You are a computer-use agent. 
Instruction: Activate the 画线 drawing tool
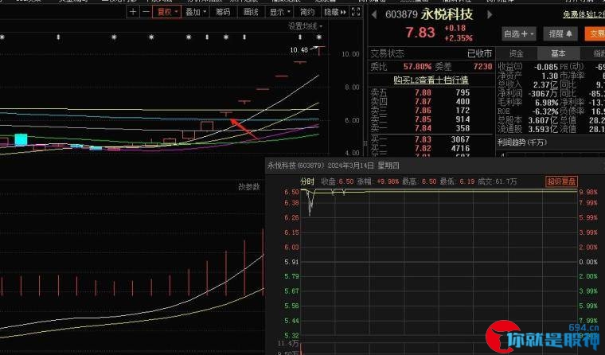[x=251, y=12]
